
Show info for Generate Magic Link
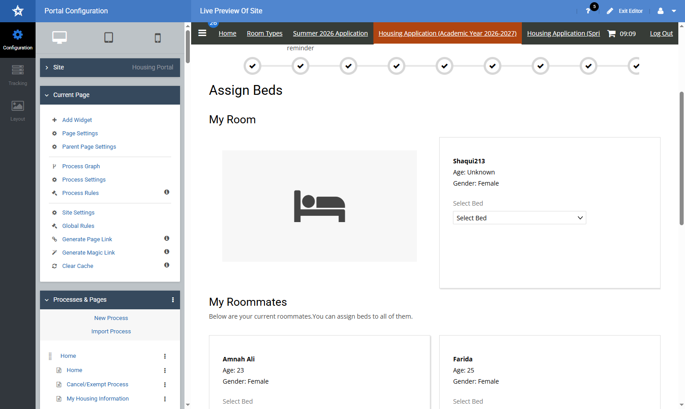tap(167, 252)
